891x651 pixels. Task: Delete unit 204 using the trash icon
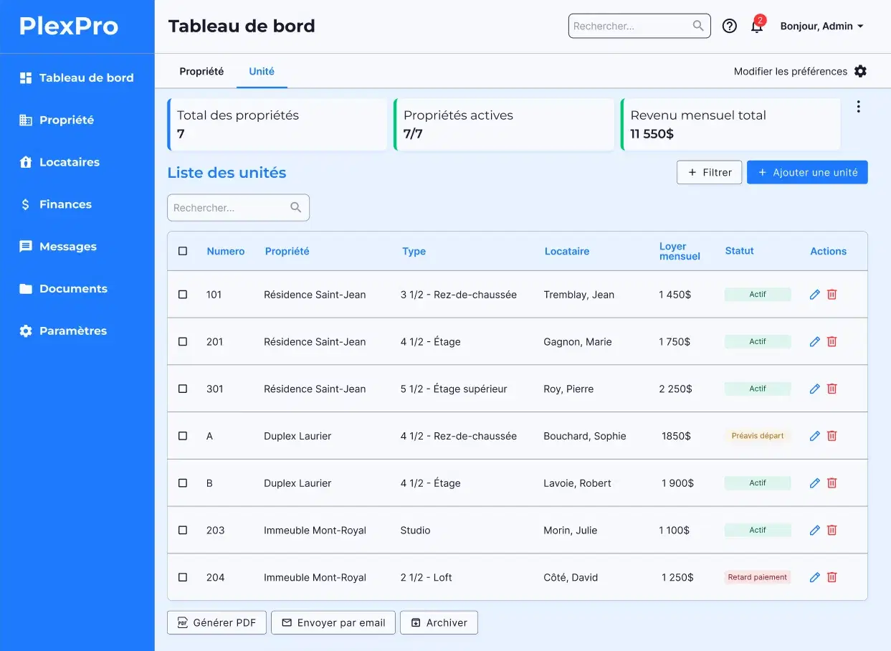[x=832, y=577]
